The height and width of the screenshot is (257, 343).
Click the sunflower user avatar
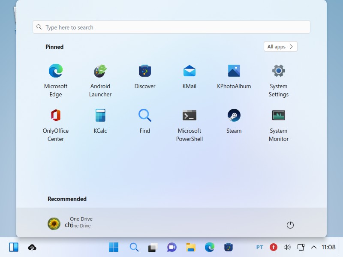tap(54, 224)
